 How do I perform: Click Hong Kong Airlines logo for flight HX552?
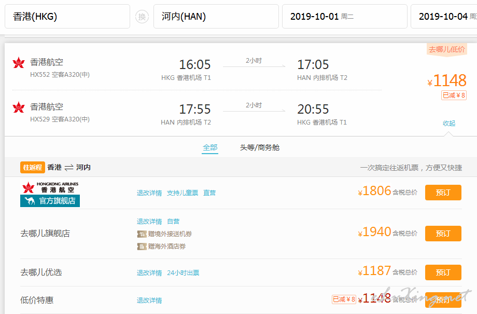[x=19, y=62]
